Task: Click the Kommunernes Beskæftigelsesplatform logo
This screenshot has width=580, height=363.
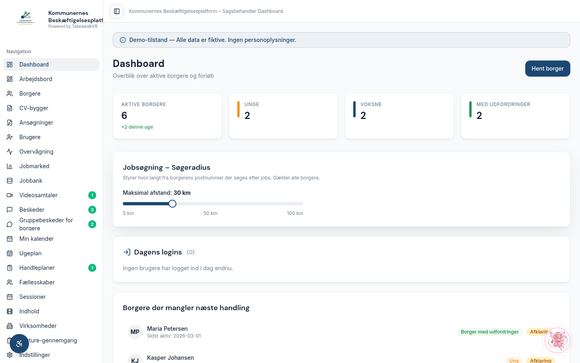Action: pyautogui.click(x=26, y=19)
